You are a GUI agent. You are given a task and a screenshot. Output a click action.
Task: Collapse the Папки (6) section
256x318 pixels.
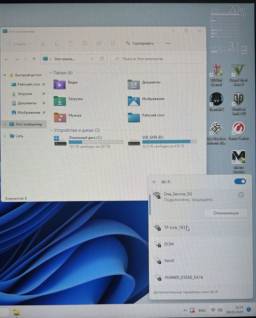point(51,73)
